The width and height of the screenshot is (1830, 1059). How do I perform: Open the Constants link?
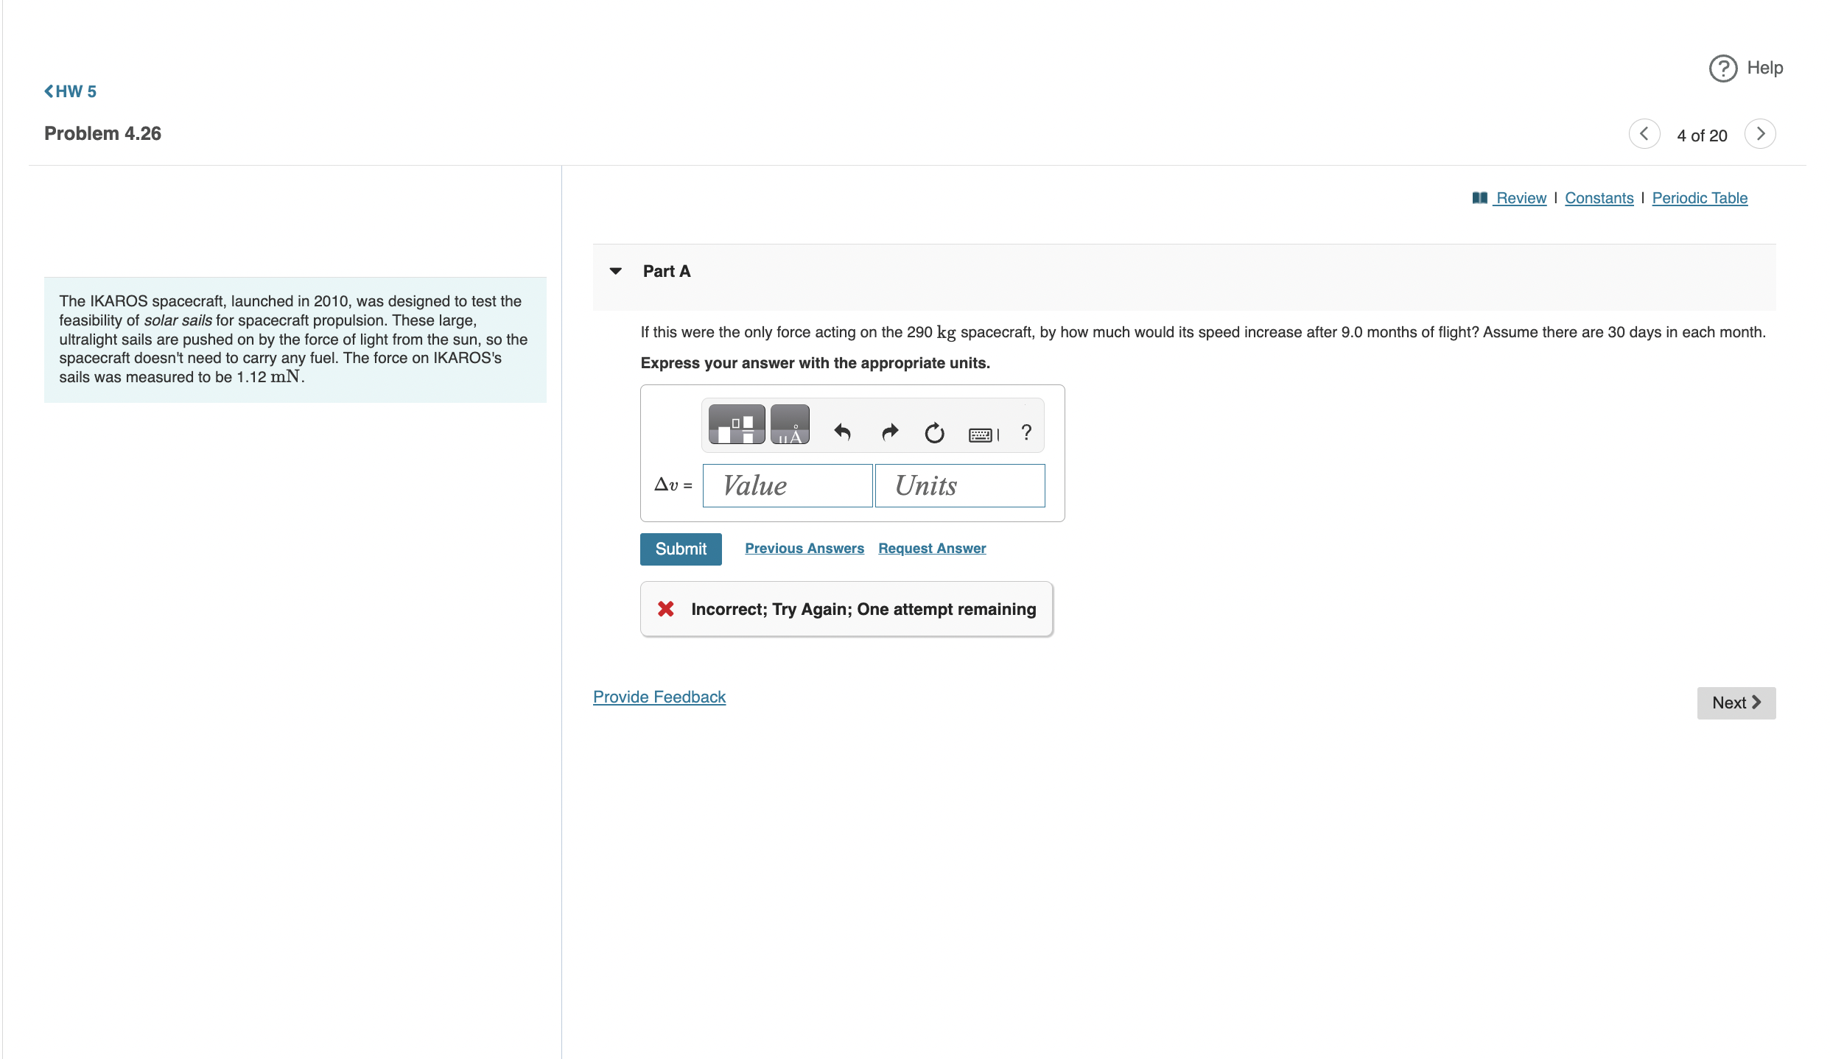click(x=1599, y=198)
